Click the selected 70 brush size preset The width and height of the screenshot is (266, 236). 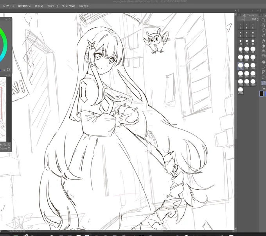[241, 66]
